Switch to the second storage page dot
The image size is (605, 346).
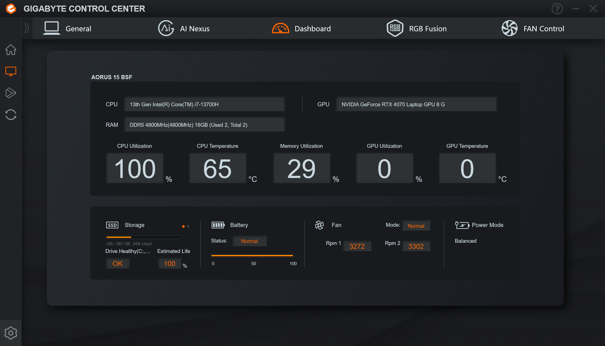(188, 226)
